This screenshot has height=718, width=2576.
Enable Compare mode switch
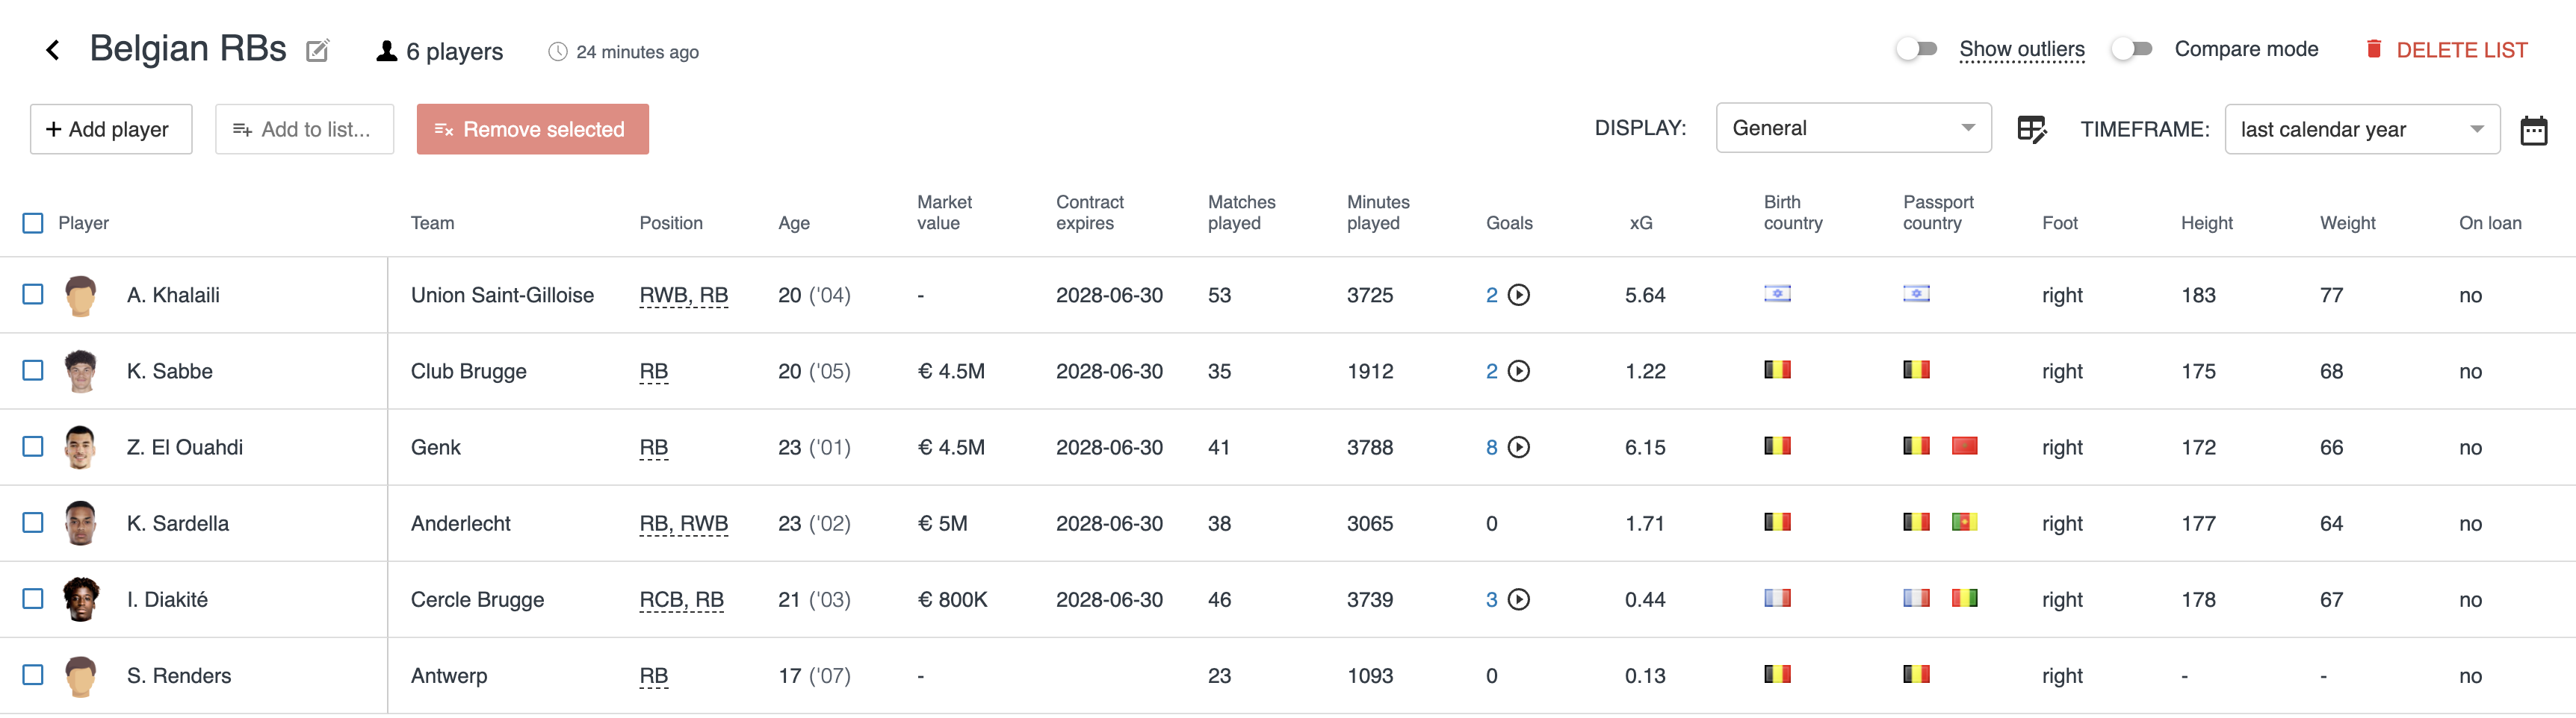(x=2131, y=49)
